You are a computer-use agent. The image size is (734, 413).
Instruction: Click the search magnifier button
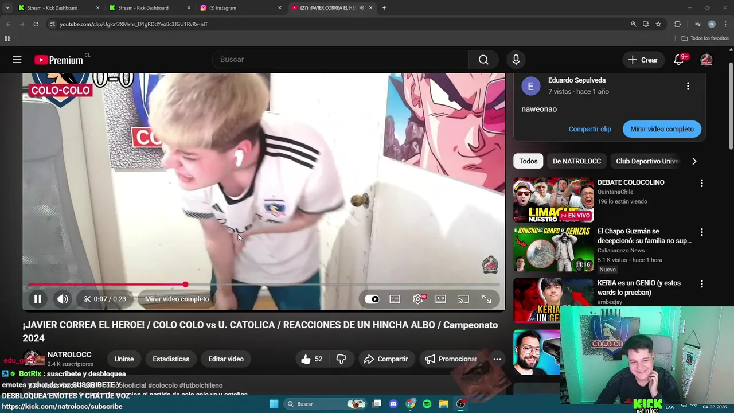pyautogui.click(x=483, y=60)
